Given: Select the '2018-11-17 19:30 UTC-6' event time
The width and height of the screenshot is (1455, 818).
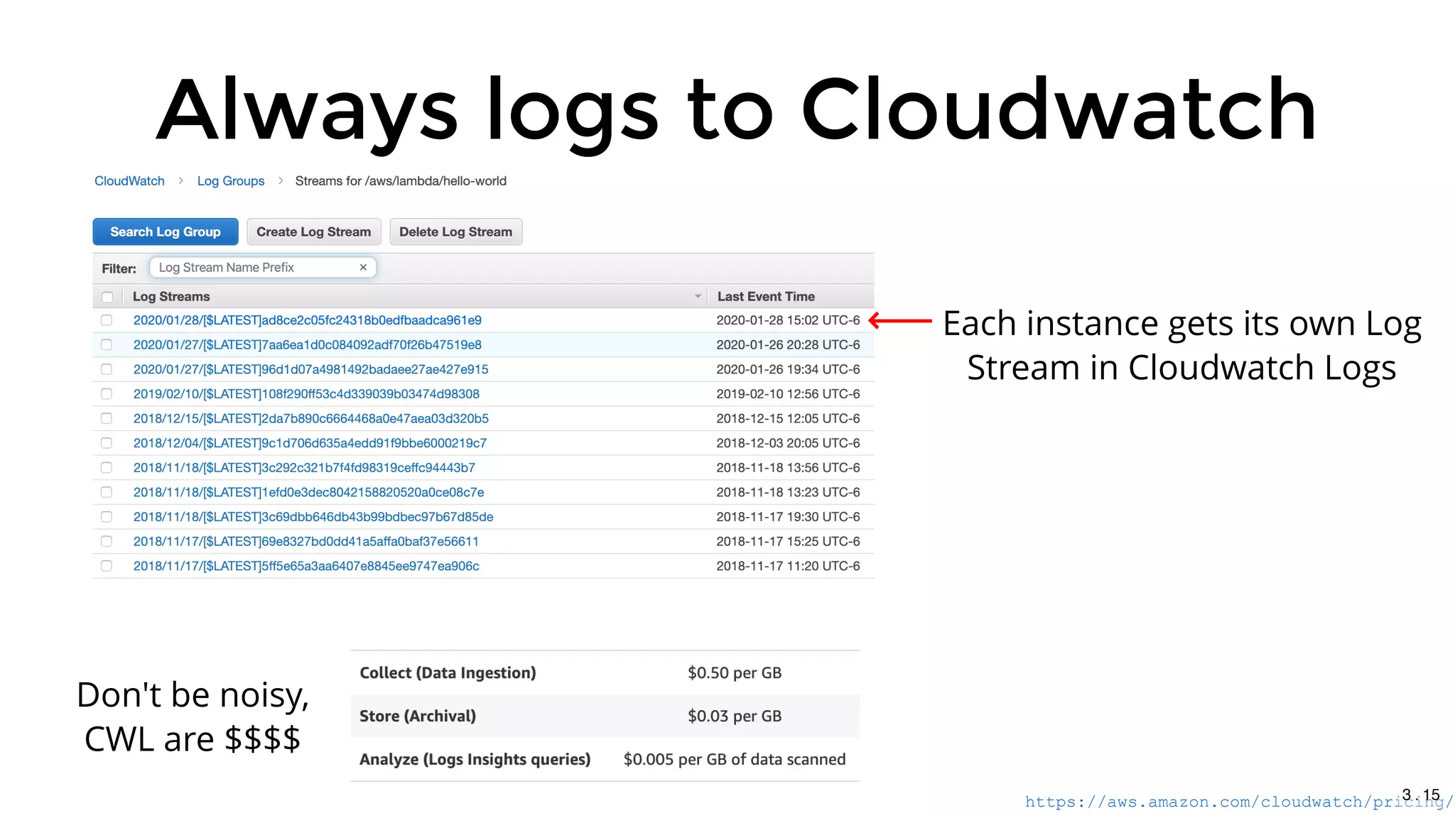Looking at the screenshot, I should click(788, 517).
